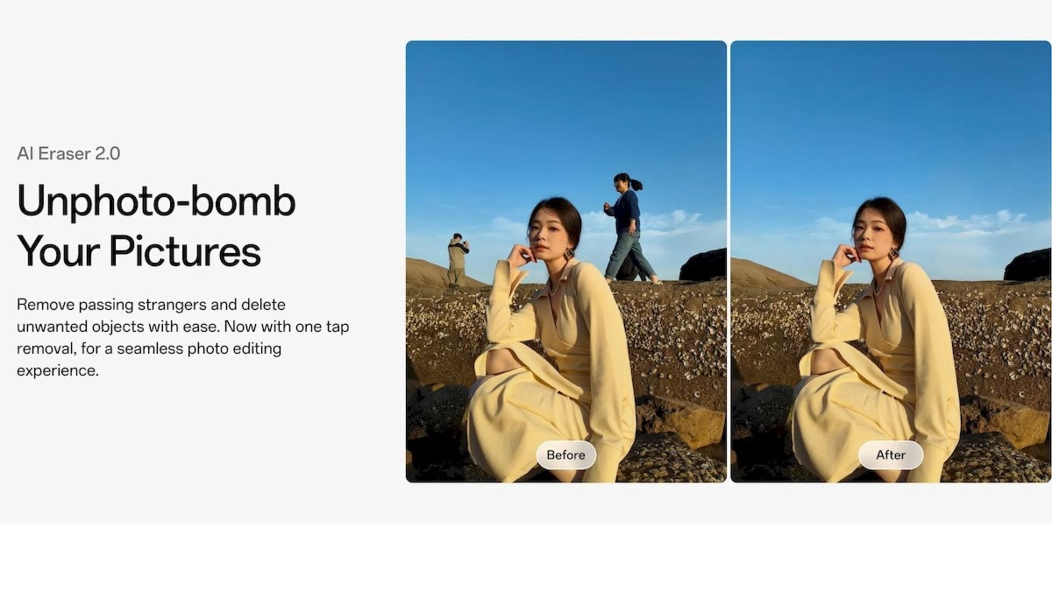Tap the photographer man in Before photo
The width and height of the screenshot is (1052, 591).
[x=456, y=260]
